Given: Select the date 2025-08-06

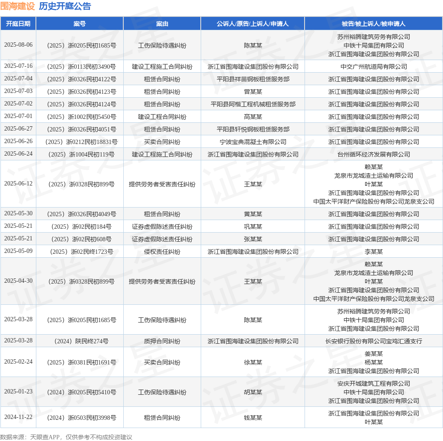Looking at the screenshot, I should 18,45.
